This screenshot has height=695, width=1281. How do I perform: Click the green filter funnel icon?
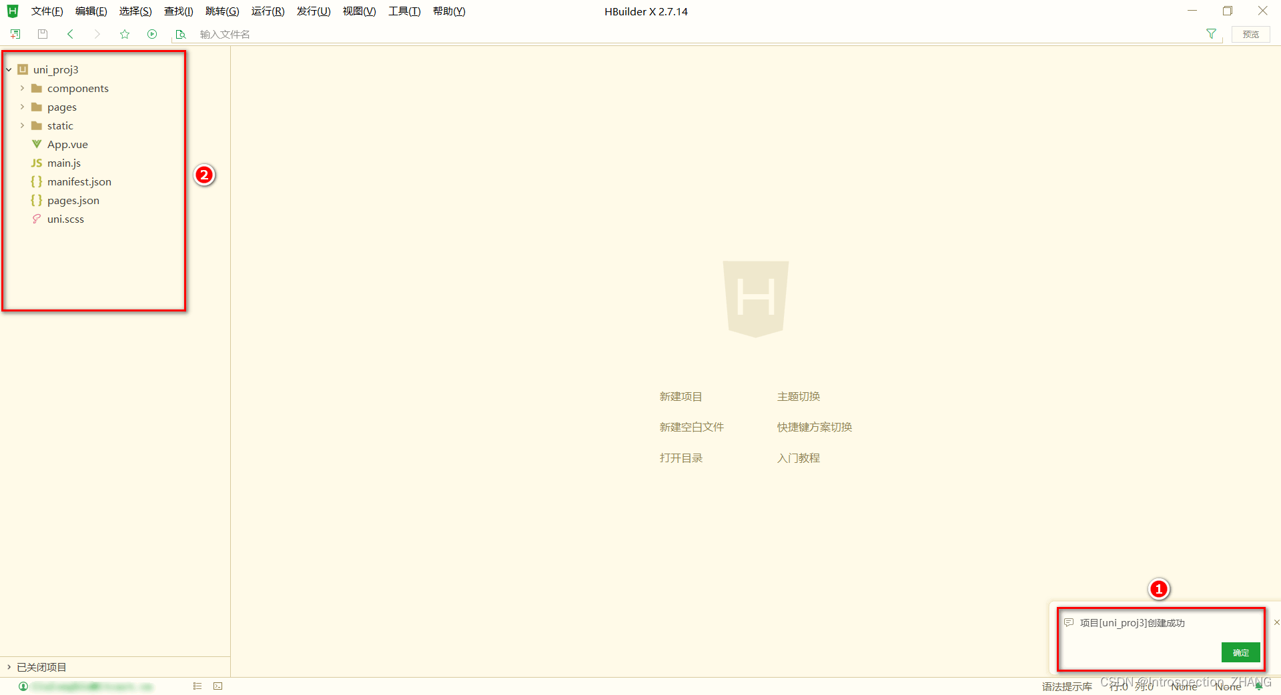[1212, 34]
